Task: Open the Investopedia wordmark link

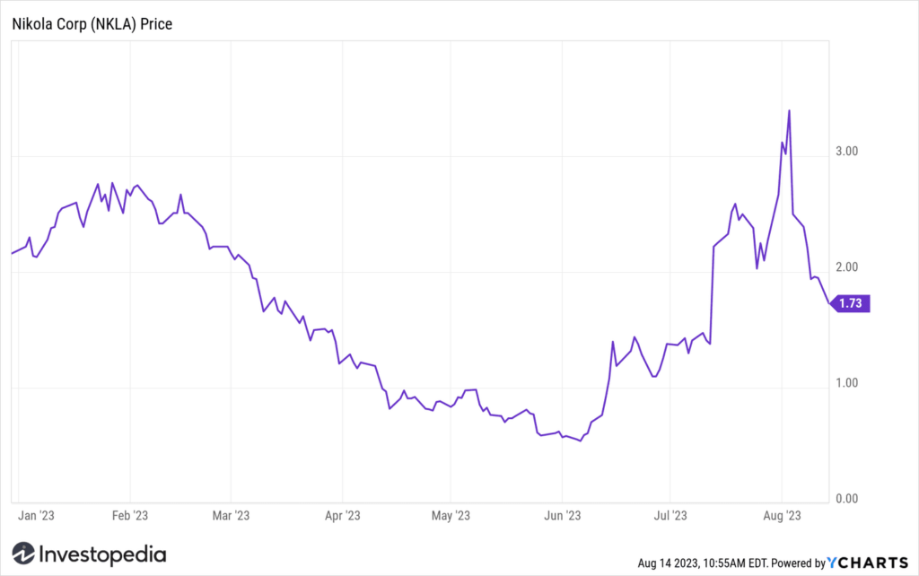Action: [102, 554]
